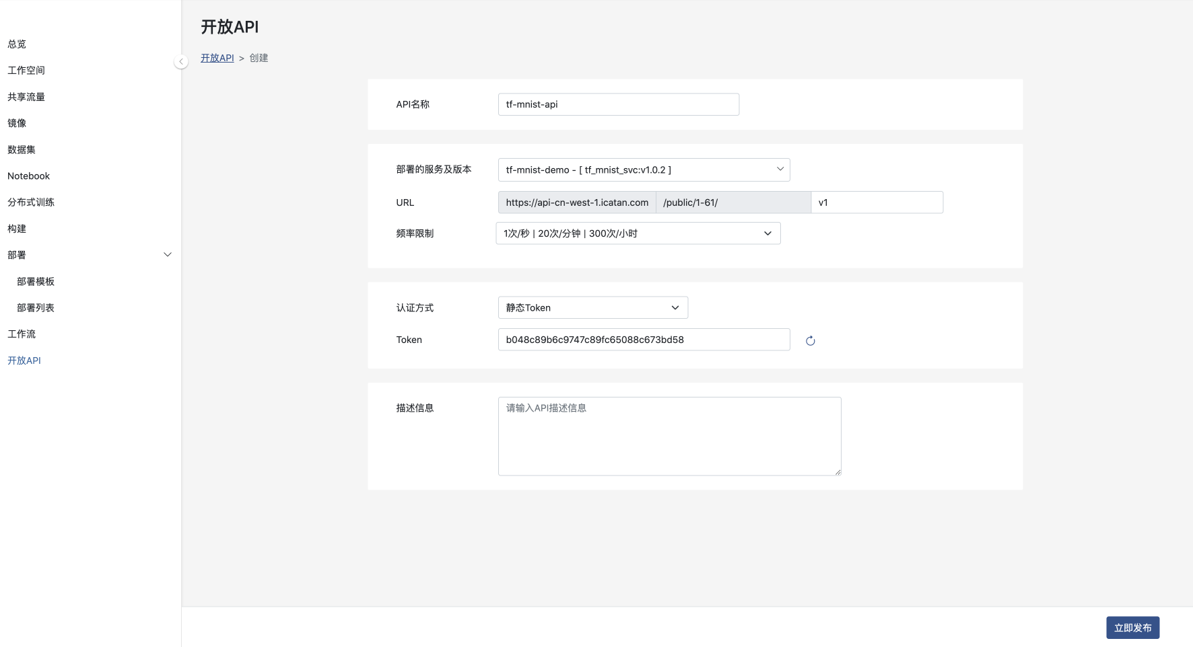This screenshot has width=1193, height=647.
Task: Click the 立即发布 button
Action: [1132, 627]
